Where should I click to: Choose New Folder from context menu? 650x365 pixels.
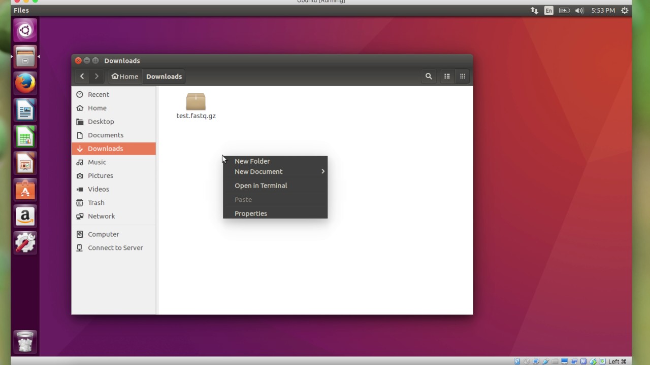tap(275, 161)
